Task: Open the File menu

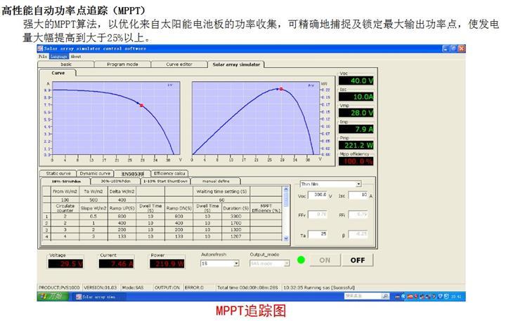Action: click(x=42, y=56)
